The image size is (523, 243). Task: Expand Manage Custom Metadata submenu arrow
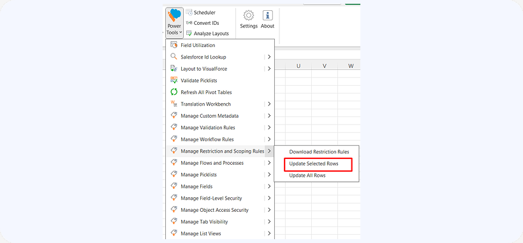click(269, 116)
